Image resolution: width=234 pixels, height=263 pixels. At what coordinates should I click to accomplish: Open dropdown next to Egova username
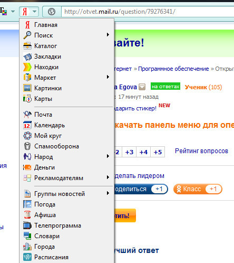tap(142, 87)
